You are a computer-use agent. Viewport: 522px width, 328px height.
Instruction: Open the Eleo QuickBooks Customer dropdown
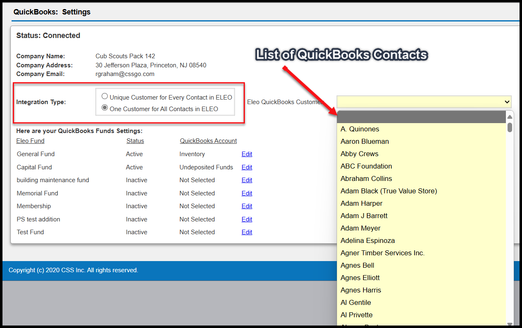[x=424, y=102]
